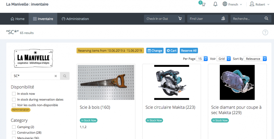
Task: Click the magnifier icon in Recherche box
Action: (266, 19)
